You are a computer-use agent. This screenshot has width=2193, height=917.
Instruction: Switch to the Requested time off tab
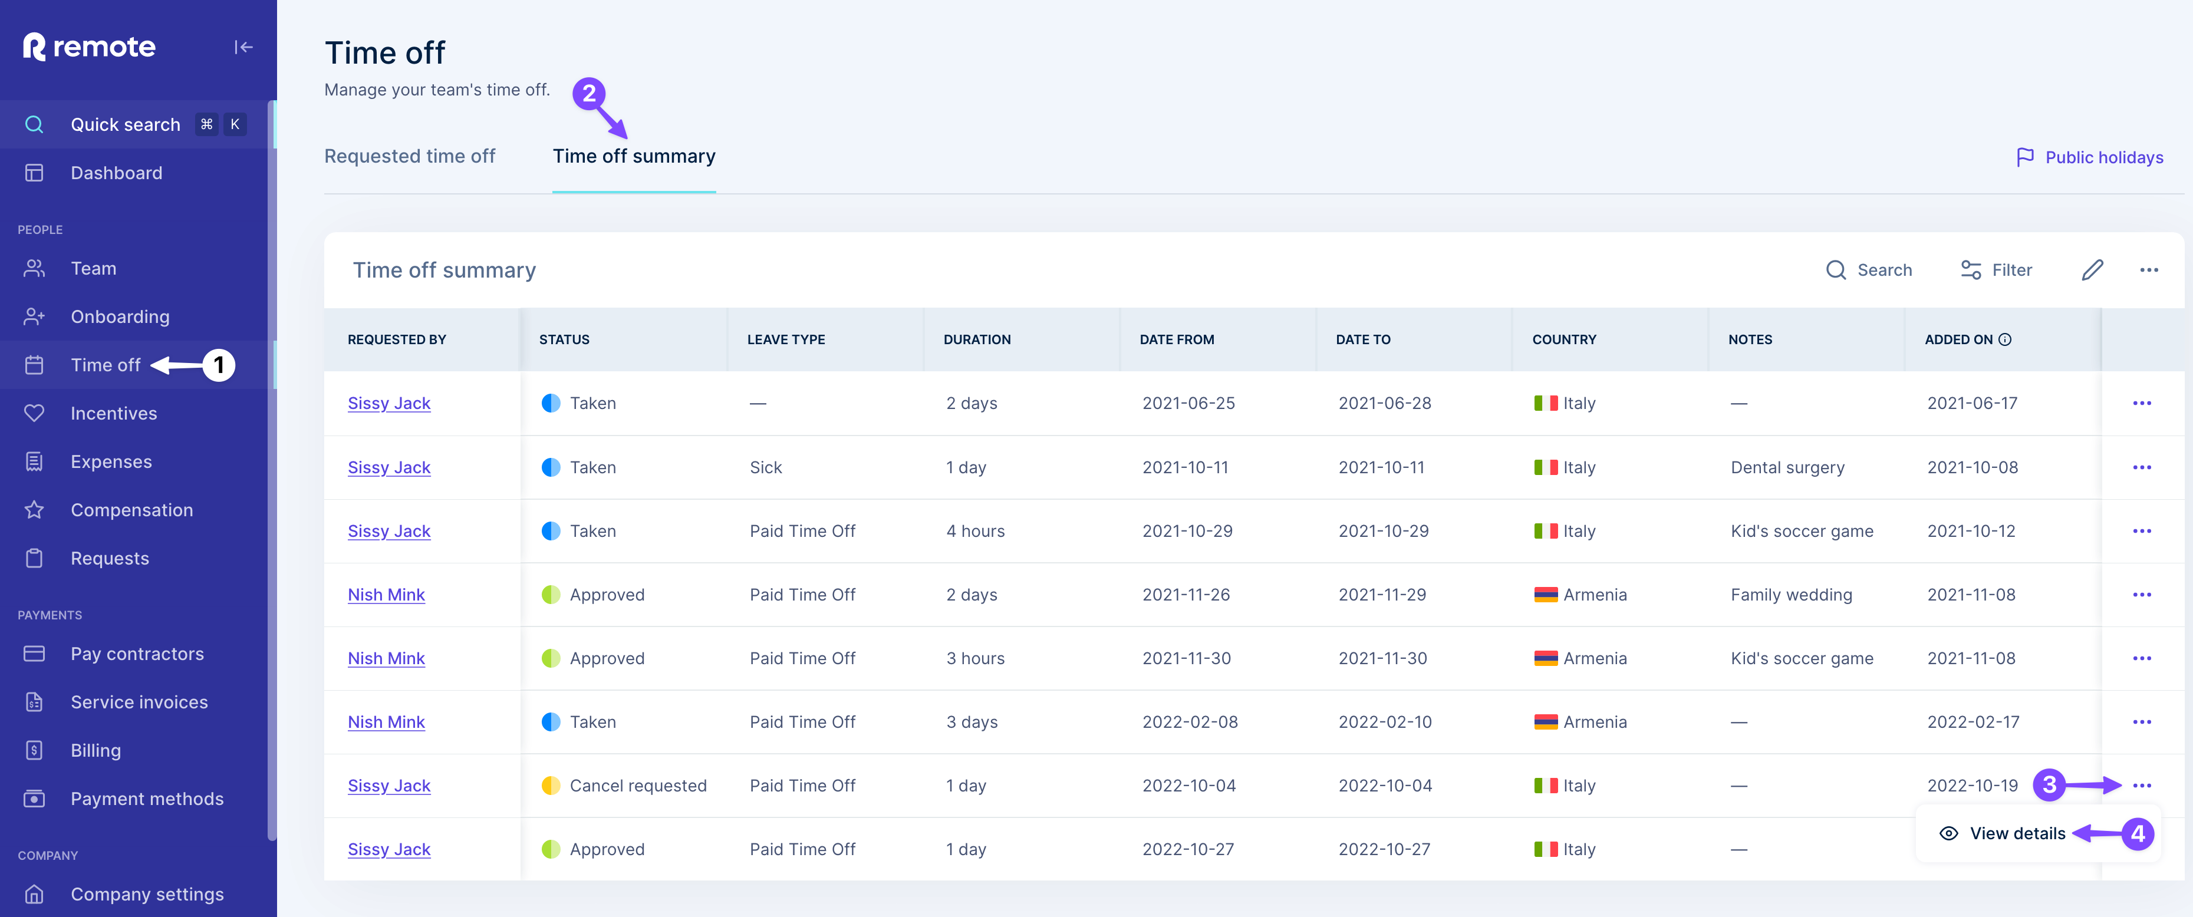[x=410, y=156]
